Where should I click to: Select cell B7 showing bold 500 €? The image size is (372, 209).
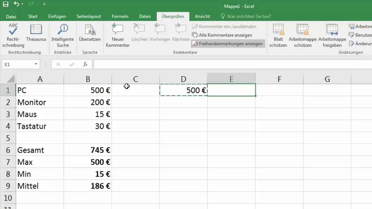pos(88,162)
